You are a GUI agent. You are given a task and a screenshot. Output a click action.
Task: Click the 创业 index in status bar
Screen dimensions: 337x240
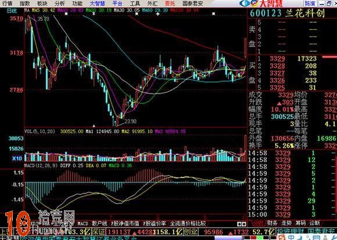click(191, 232)
